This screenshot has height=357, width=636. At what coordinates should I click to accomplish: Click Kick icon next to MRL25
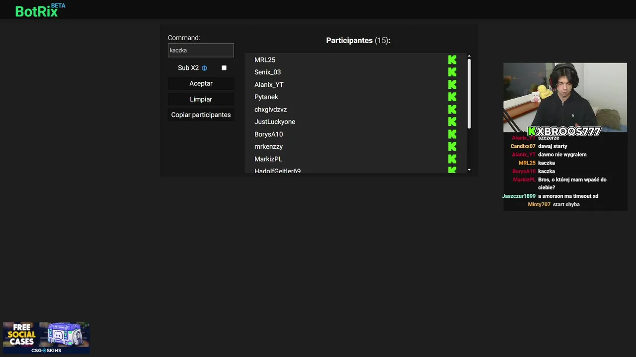pyautogui.click(x=452, y=60)
